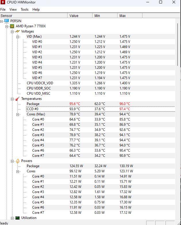Click the Powers flame icon
The width and height of the screenshot is (181, 225).
point(18,161)
